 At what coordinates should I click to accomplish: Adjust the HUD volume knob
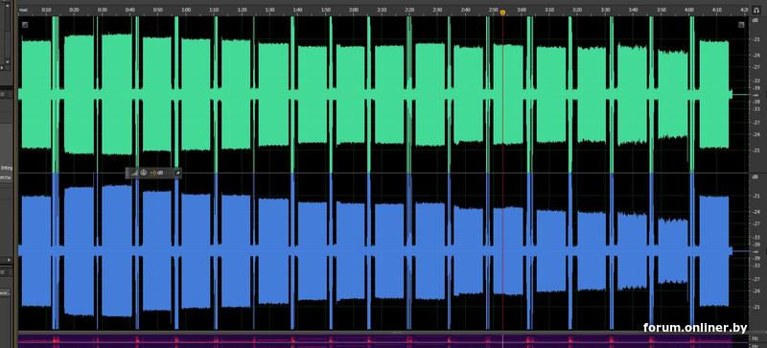pos(143,173)
